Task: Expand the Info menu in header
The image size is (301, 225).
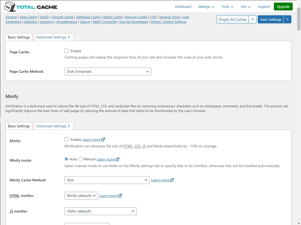Action: [x=246, y=7]
